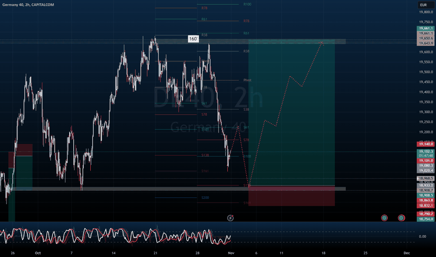The height and width of the screenshot is (257, 436).
Task: Select the 19,643.9 price tag
Action: [x=425, y=43]
